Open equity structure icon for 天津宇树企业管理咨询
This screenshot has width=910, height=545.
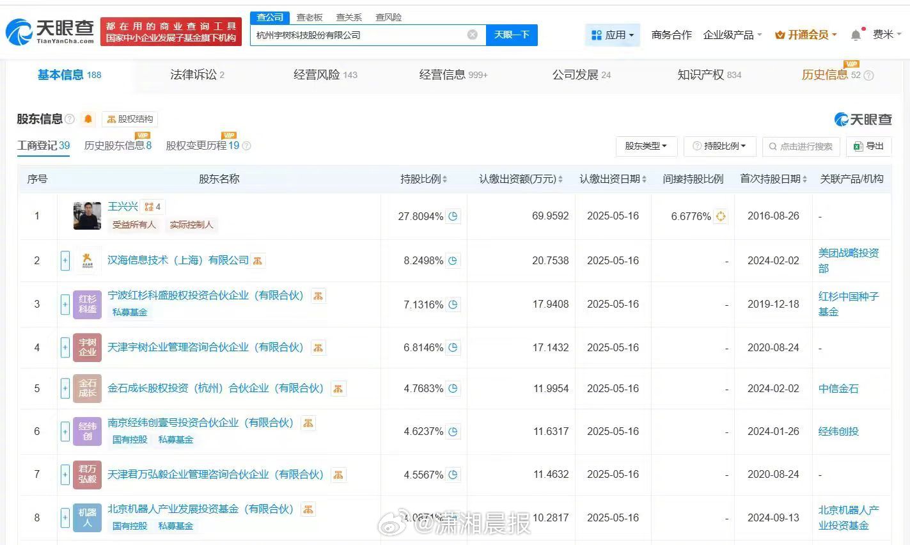click(x=318, y=347)
